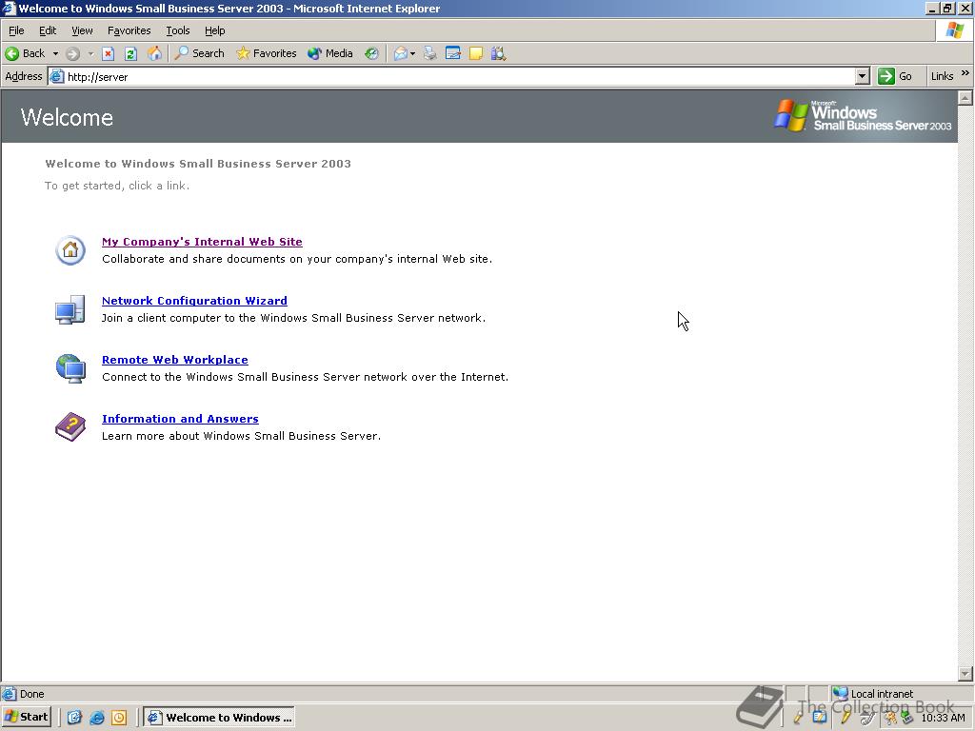Screen dimensions: 975x731
Task: Open the Start menu
Action: pos(26,717)
